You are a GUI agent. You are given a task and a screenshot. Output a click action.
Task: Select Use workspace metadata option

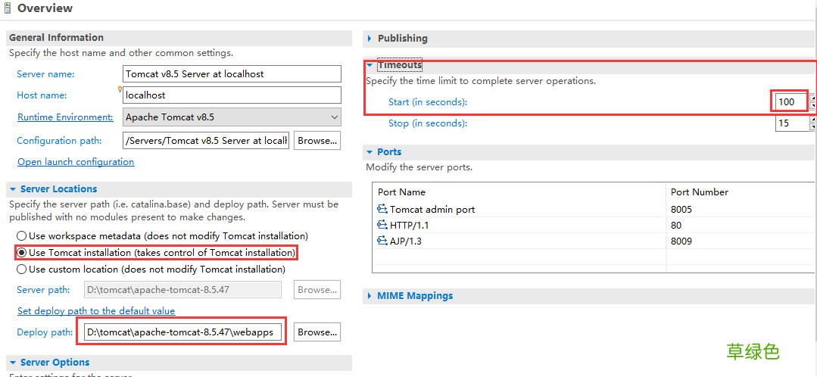(22, 236)
